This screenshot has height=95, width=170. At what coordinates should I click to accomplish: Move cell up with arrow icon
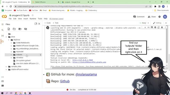coord(142,27)
